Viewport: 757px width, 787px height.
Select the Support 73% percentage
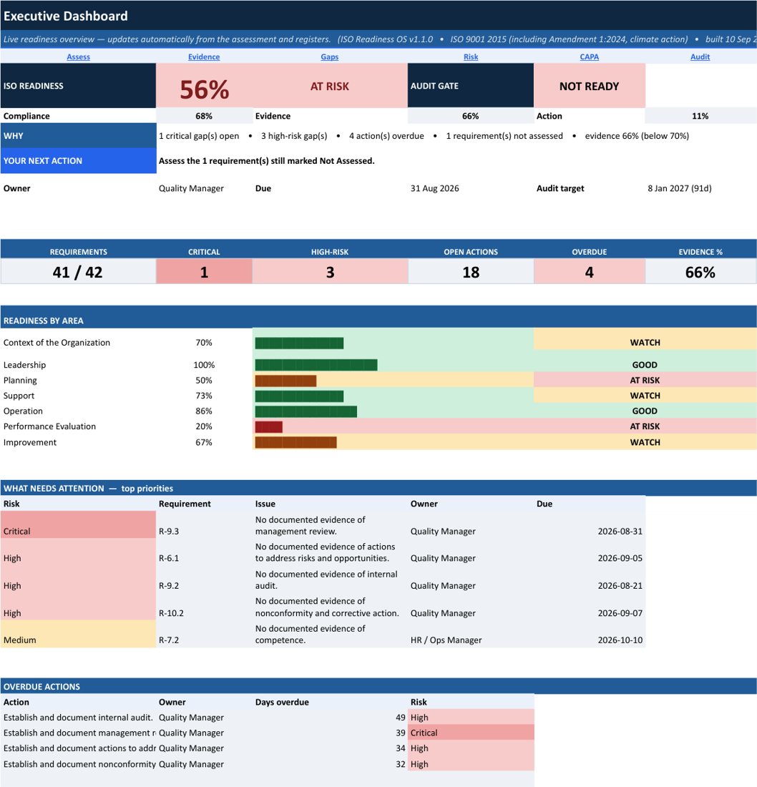click(204, 396)
